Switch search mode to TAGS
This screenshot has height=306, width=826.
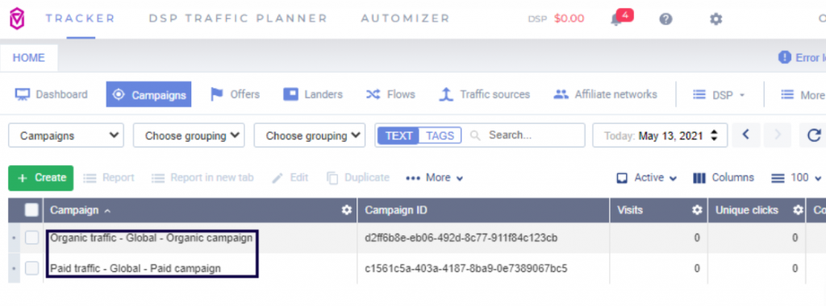[x=440, y=135]
